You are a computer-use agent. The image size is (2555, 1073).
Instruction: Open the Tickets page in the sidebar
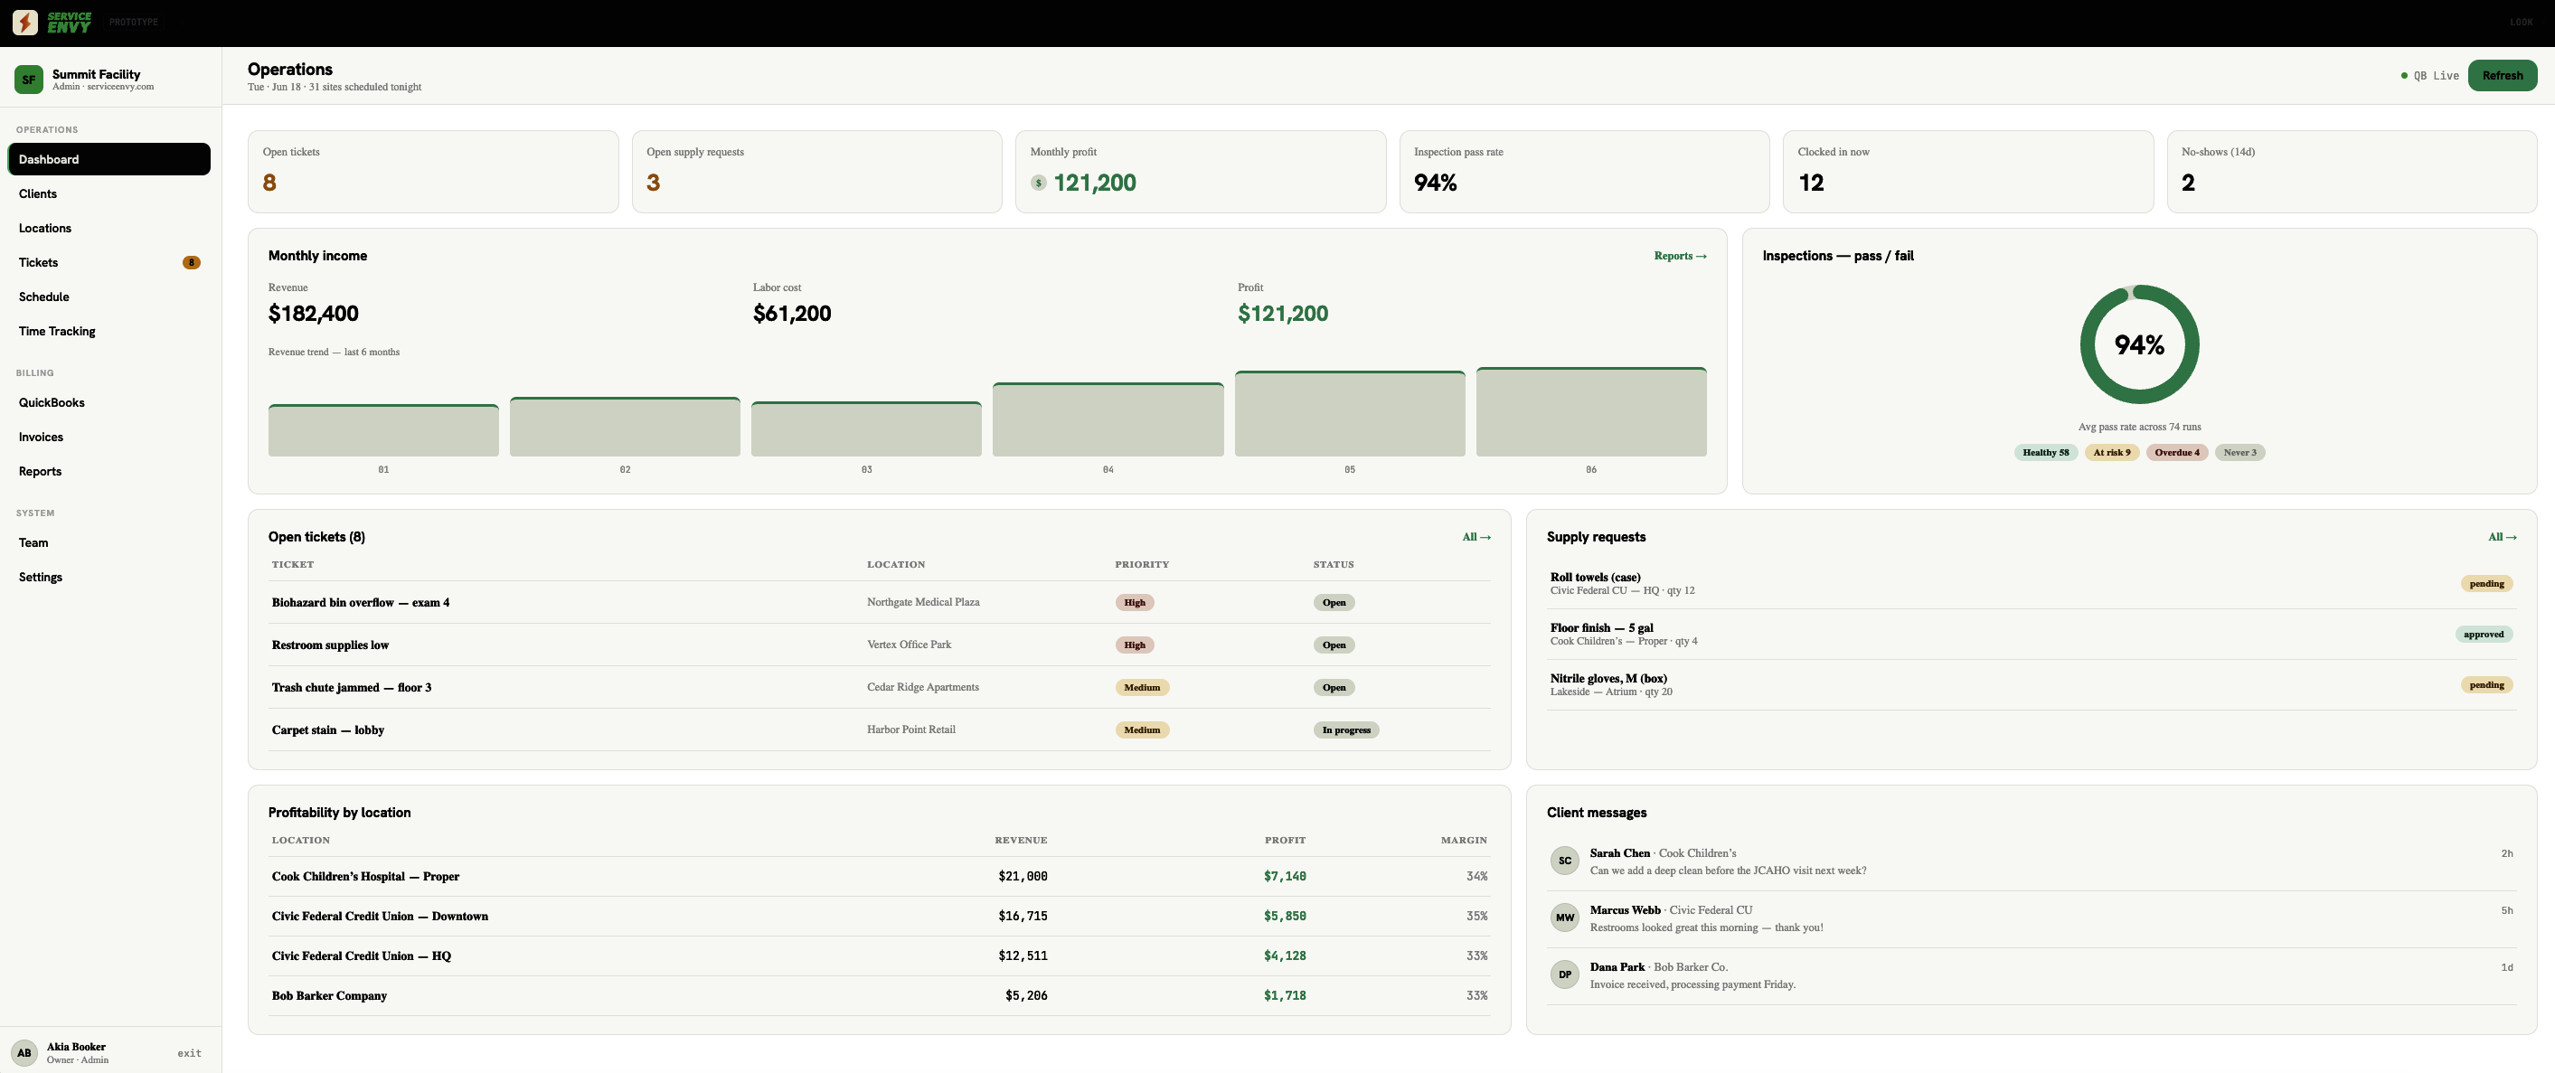tap(109, 263)
